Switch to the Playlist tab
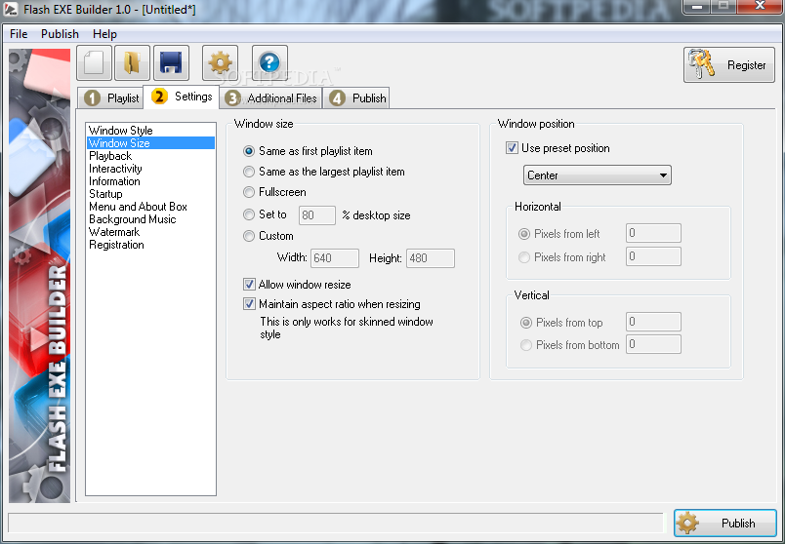Image resolution: width=785 pixels, height=544 pixels. click(x=110, y=98)
